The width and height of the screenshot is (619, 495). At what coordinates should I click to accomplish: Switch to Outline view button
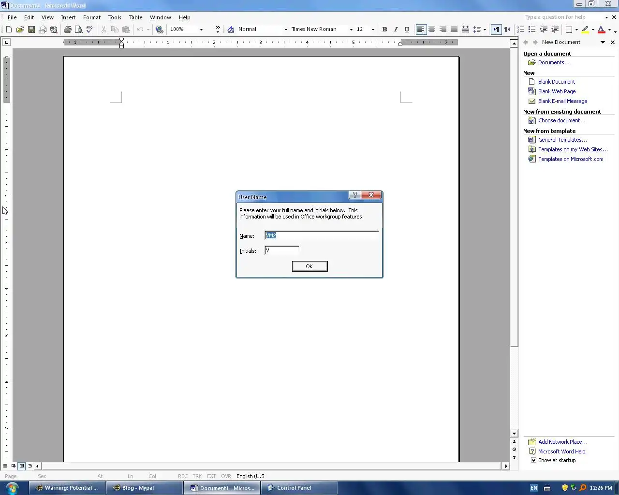point(30,466)
